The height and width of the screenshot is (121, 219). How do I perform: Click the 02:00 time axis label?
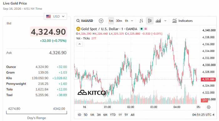130,107
